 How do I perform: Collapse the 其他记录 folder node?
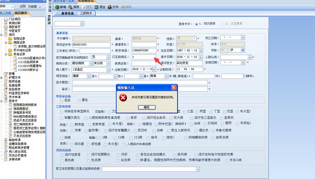pyautogui.click(x=6, y=54)
